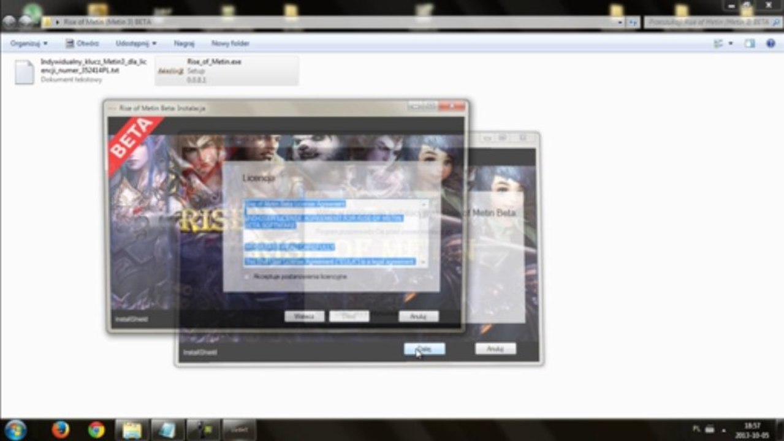Image resolution: width=784 pixels, height=441 pixels.
Task: Click the highlighted Dalej button in rear installer
Action: (x=424, y=349)
